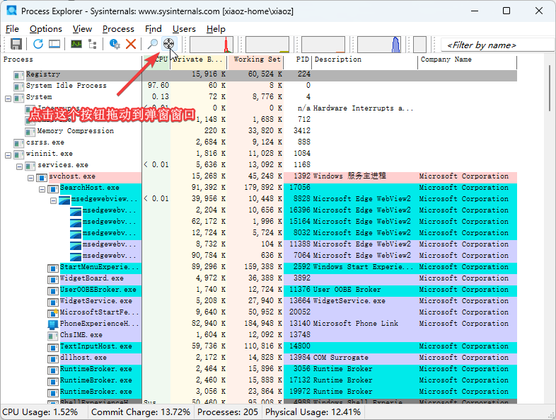Click the crosshair Find Window's Process icon
Image resolution: width=556 pixels, height=420 pixels.
pos(168,44)
